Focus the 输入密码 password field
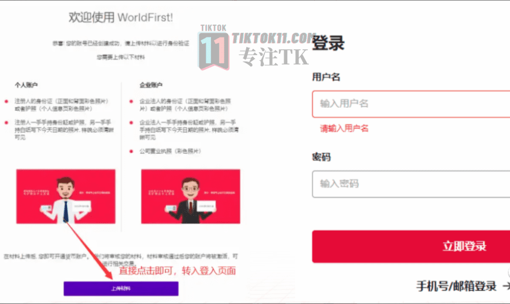Viewport: 510px width, 304px height. tap(411, 184)
